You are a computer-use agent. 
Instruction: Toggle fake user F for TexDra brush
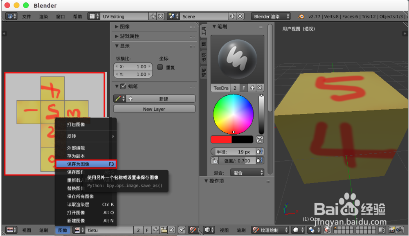[x=244, y=88]
